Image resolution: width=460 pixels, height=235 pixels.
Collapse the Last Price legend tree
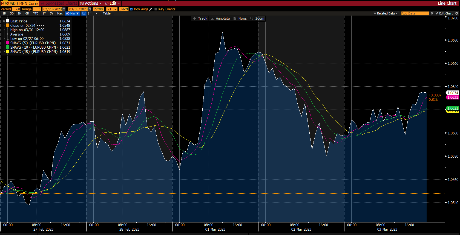4,21
